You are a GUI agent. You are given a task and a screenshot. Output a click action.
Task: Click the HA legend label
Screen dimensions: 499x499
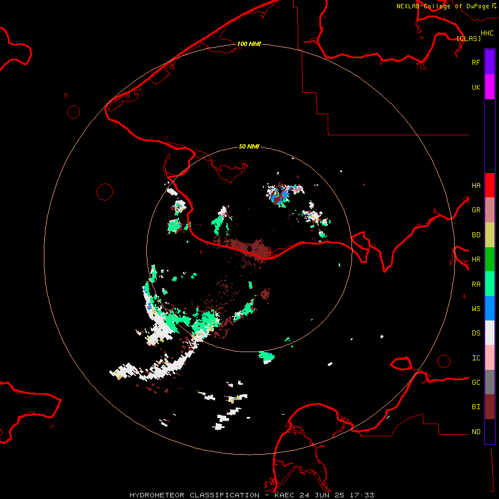tap(476, 185)
